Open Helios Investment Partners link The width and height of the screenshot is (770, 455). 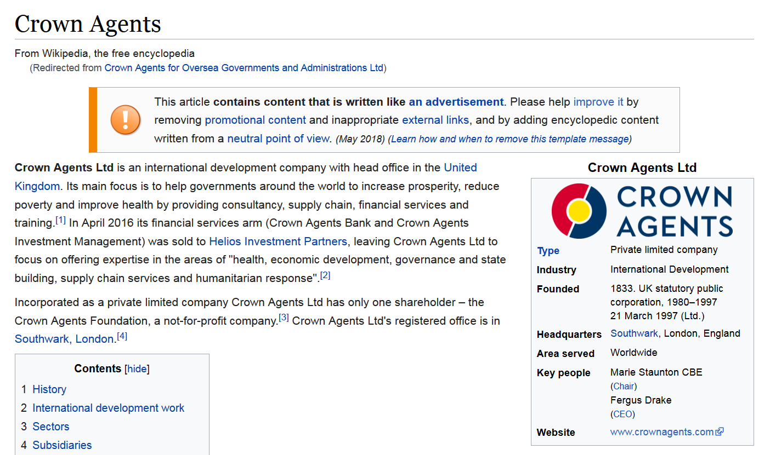click(278, 241)
